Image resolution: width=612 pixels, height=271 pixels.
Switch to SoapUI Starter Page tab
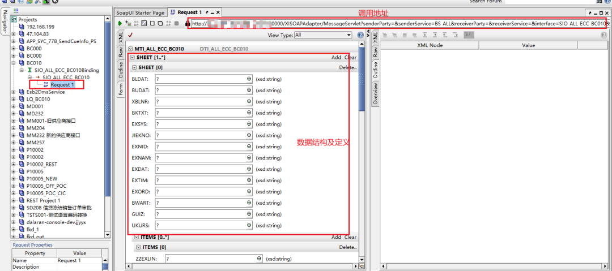(141, 12)
